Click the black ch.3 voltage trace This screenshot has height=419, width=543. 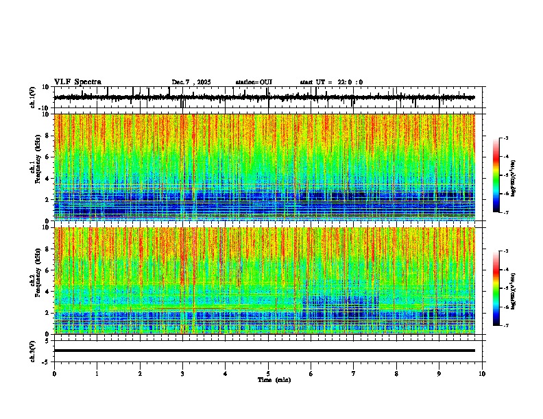point(264,351)
